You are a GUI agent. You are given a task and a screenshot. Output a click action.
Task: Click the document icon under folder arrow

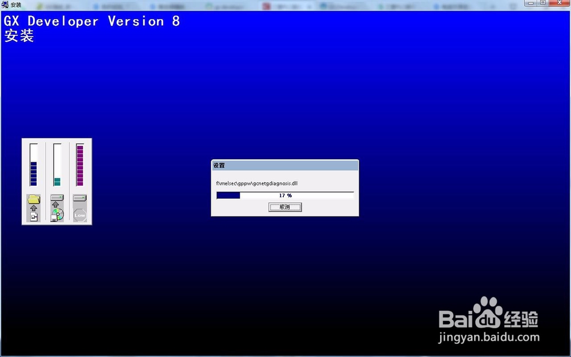click(x=34, y=216)
